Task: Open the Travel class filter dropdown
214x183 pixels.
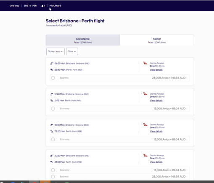Action: tap(55, 51)
